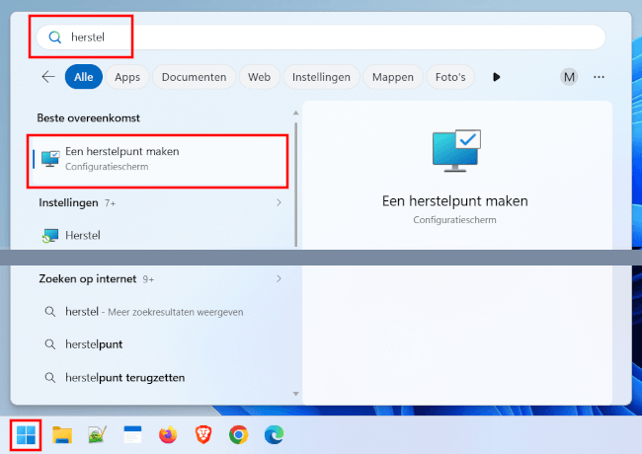Image resolution: width=642 pixels, height=454 pixels.
Task: Expand the Zoeken op internet chevron
Action: [279, 278]
